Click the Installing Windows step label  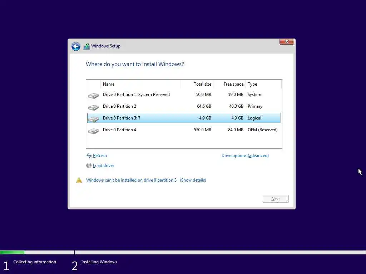[99, 262]
